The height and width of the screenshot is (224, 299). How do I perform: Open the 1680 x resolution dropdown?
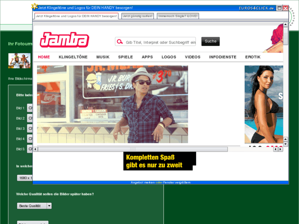point(25,178)
